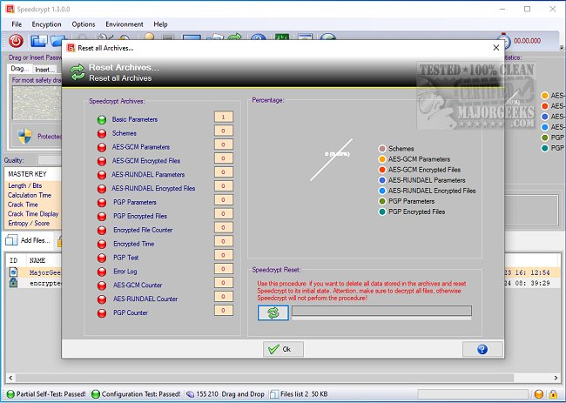Click red status light beside PGP Encrypted Files
The image size is (566, 403).
[x=102, y=217]
